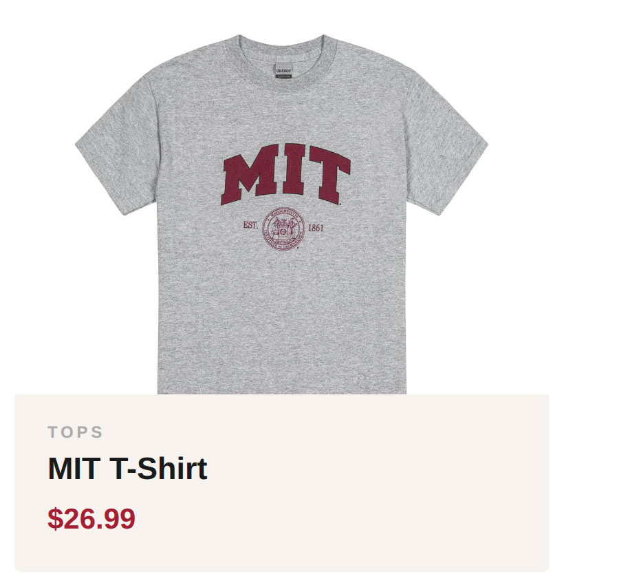Screen dimensions: 619x574
Task: Click the $26.99 price text
Action: [x=91, y=519]
